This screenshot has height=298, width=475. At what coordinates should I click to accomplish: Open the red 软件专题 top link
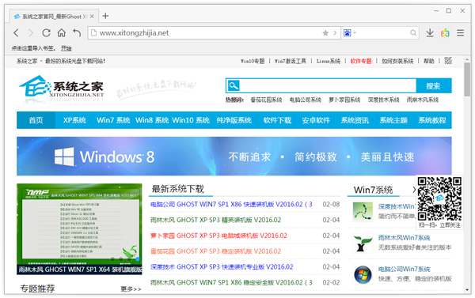tap(361, 61)
